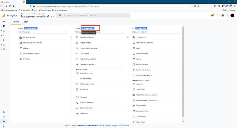Open Calculated Metrics
This screenshot has width=237, height=128.
(x=143, y=75)
